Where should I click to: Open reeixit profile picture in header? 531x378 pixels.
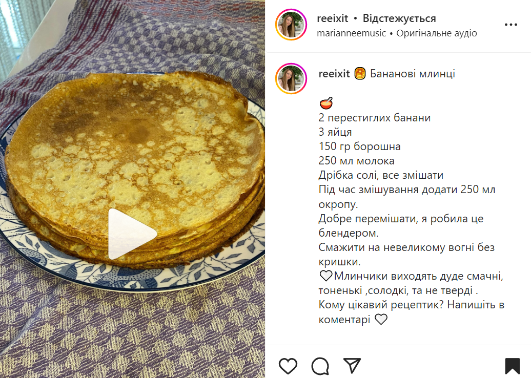(x=291, y=25)
